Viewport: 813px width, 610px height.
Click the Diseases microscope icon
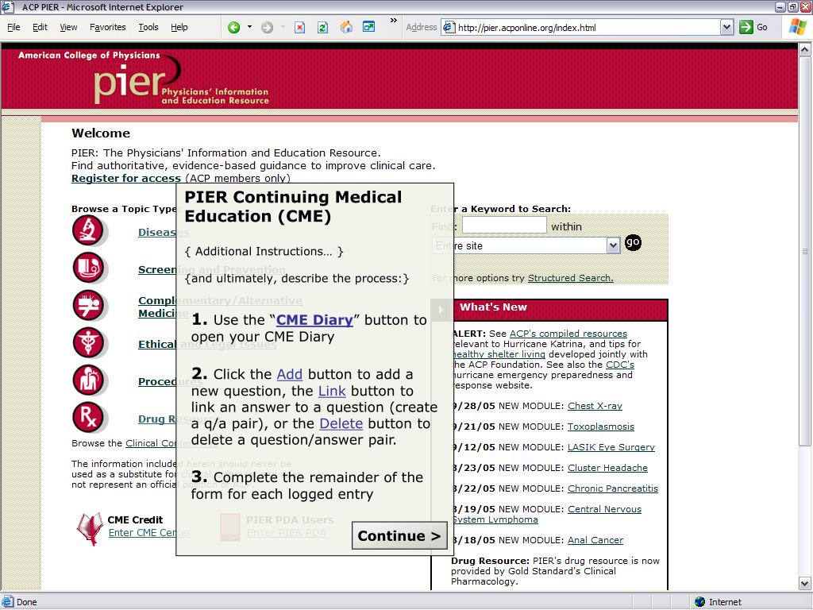pos(88,230)
